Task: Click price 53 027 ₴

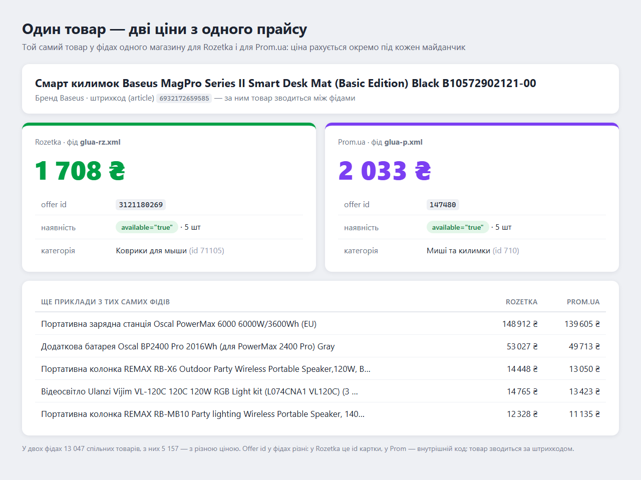Action: [x=522, y=346]
